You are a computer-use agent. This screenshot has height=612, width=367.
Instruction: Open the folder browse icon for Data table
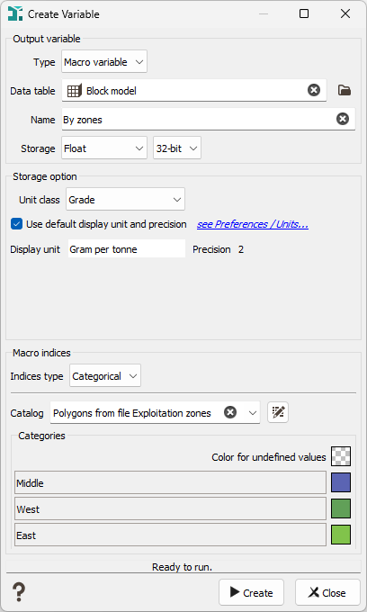pos(344,91)
